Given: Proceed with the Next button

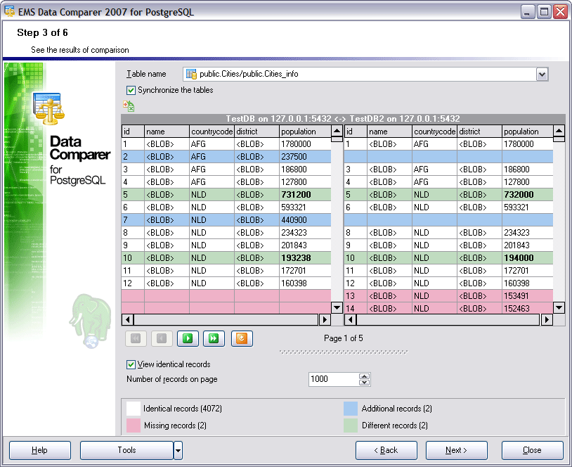Looking at the screenshot, I should [x=456, y=450].
